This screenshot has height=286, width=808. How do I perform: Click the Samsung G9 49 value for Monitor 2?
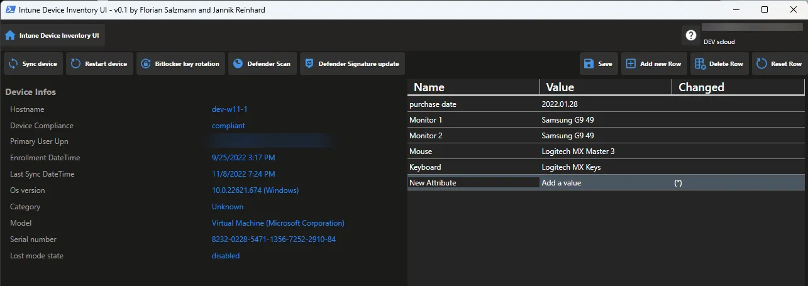click(568, 135)
